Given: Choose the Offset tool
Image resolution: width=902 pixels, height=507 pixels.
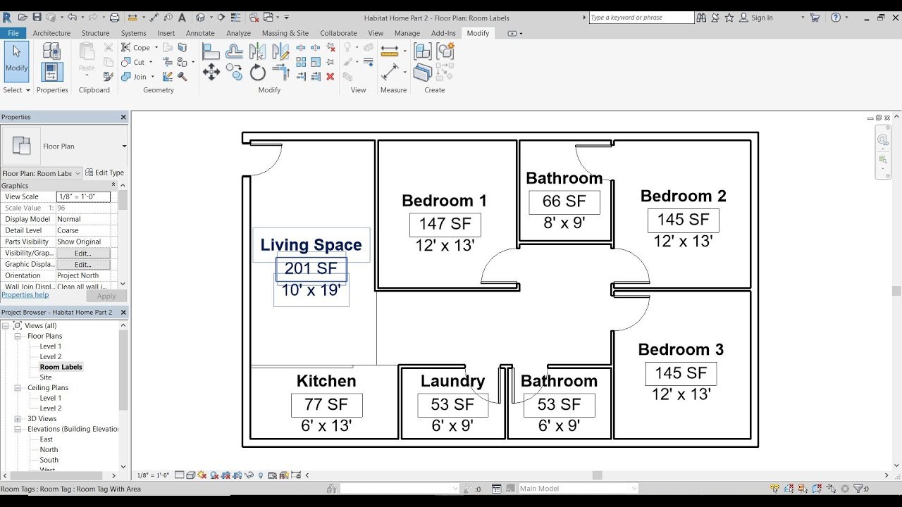Looking at the screenshot, I should click(x=235, y=51).
